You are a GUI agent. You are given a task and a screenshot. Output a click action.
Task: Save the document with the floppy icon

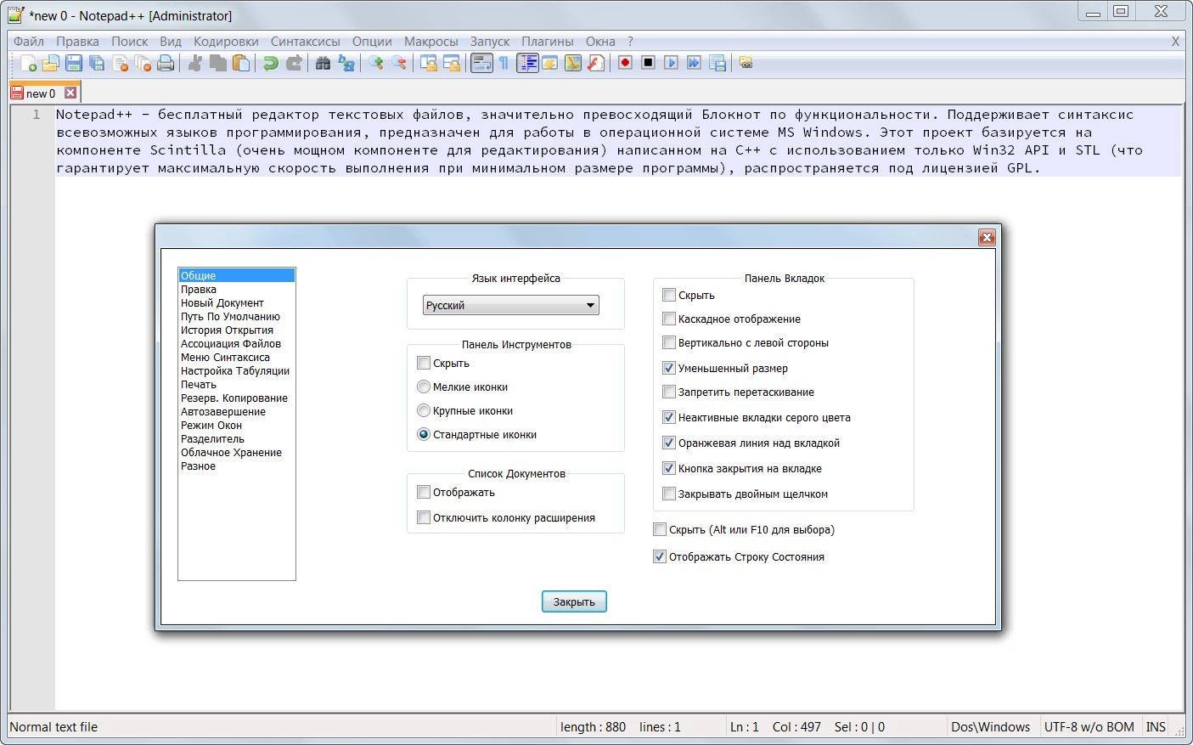click(74, 63)
